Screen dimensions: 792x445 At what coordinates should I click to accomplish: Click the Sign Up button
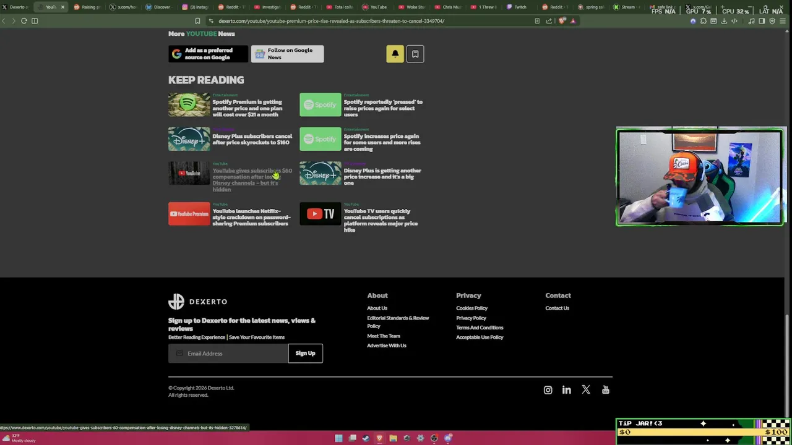pyautogui.click(x=305, y=354)
